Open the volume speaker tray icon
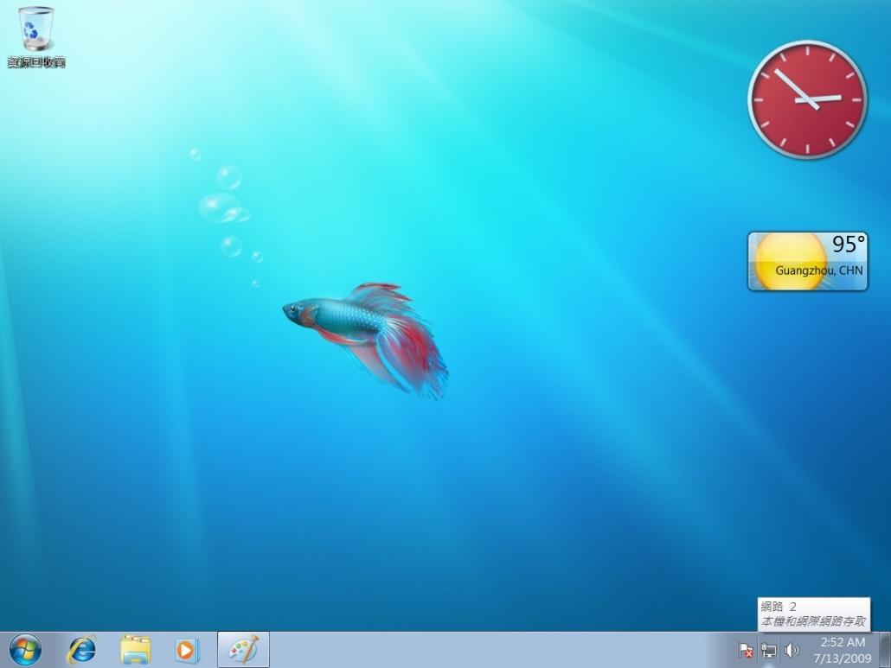891x668 pixels. (791, 650)
